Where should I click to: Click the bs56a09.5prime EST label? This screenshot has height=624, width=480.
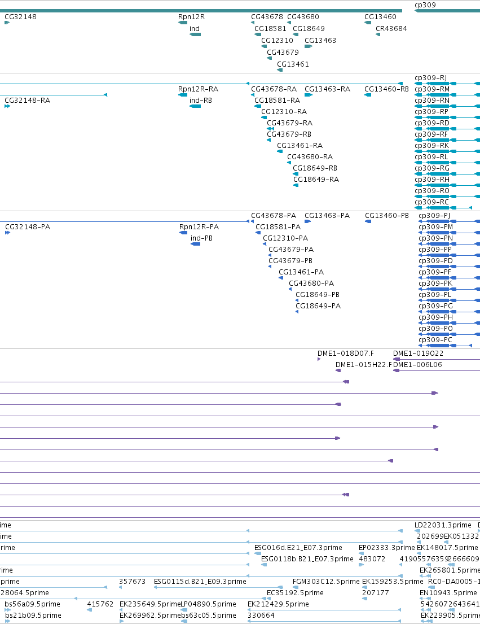click(32, 604)
